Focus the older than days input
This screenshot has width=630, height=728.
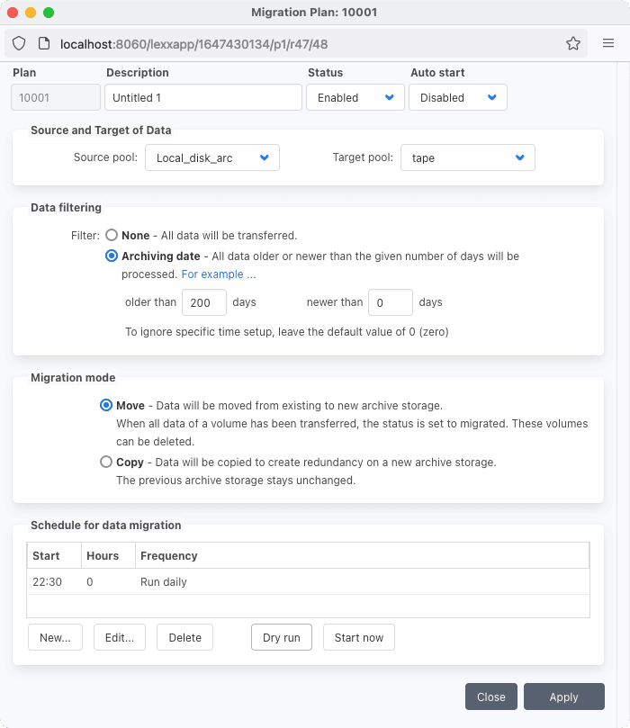tap(203, 303)
